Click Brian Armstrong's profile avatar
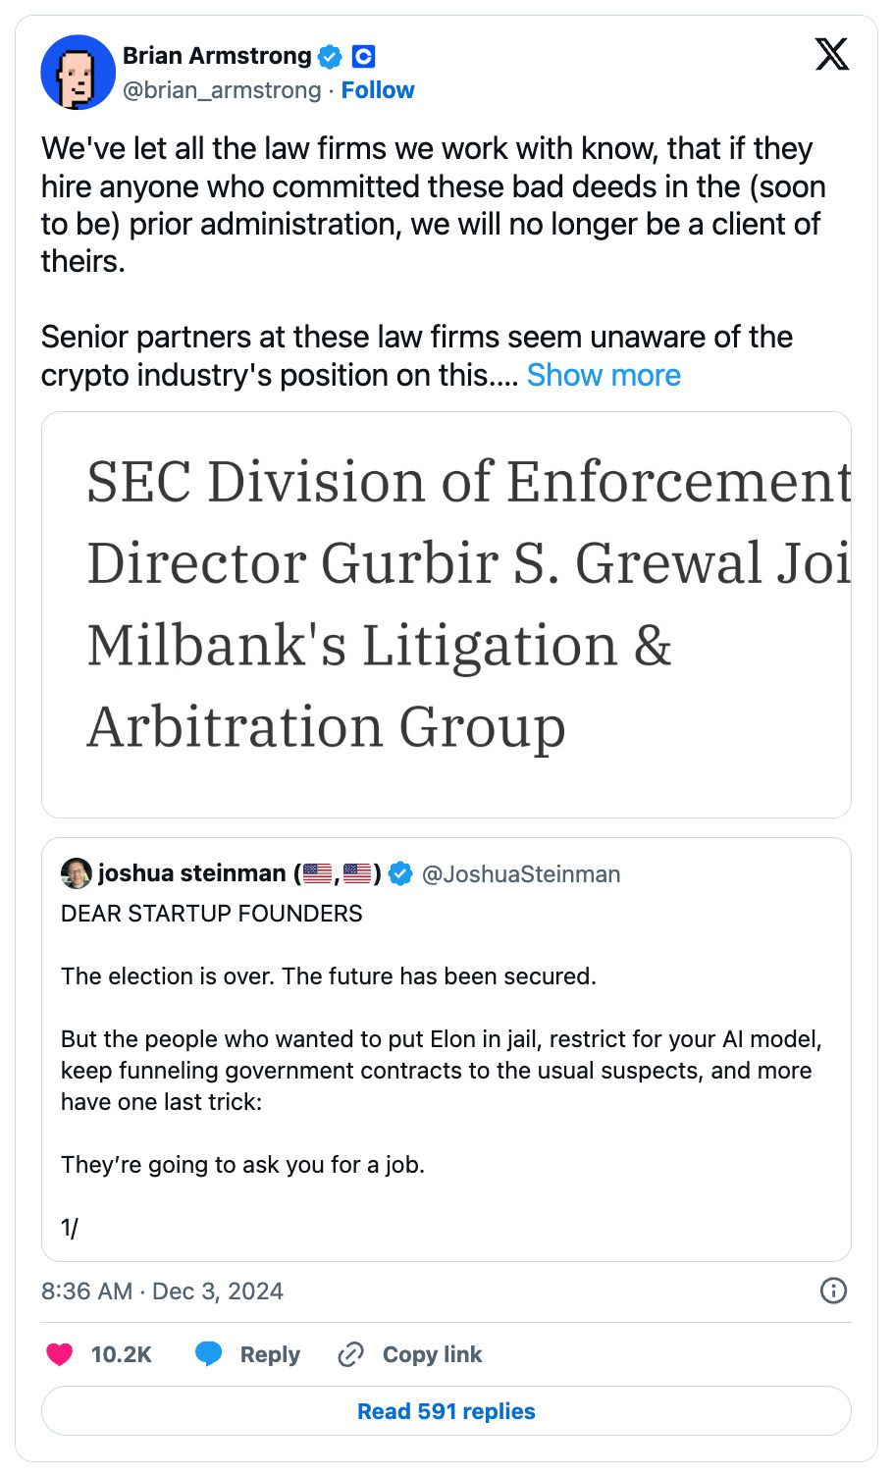893x1476 pixels. click(x=78, y=73)
